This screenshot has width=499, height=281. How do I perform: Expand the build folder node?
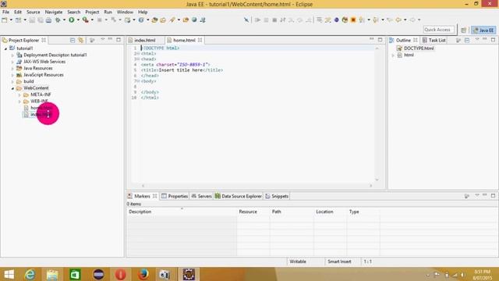[x=12, y=81]
